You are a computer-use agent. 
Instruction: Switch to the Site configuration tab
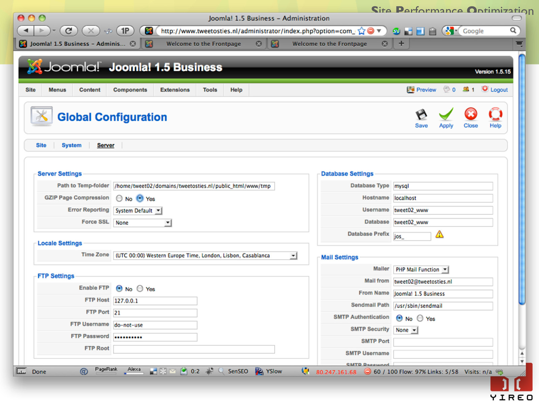[x=41, y=145]
